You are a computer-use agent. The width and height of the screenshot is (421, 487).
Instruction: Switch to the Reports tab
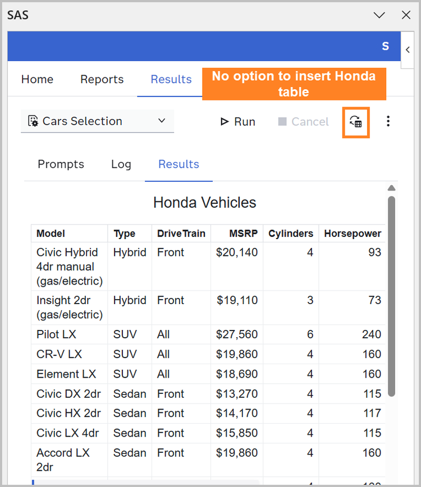(102, 79)
